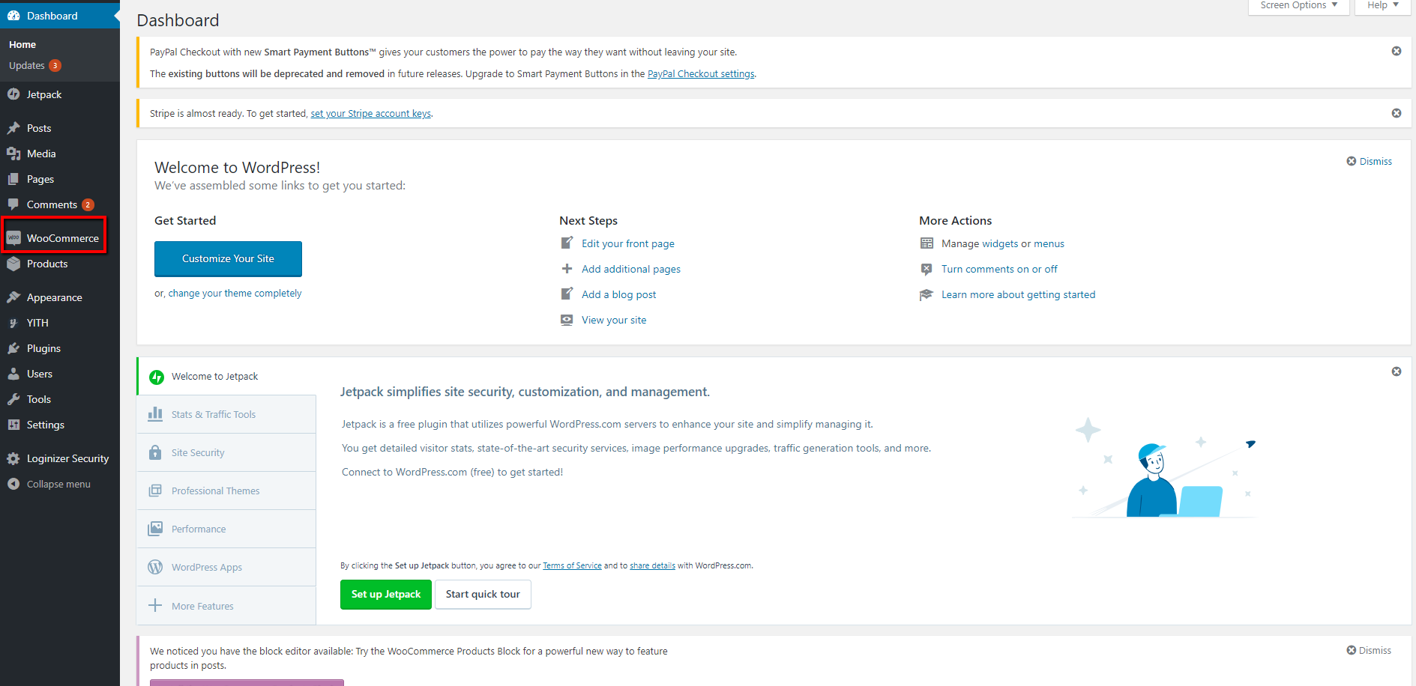The width and height of the screenshot is (1416, 686).
Task: Click the green Jetpack logo icon
Action: pyautogui.click(x=157, y=377)
